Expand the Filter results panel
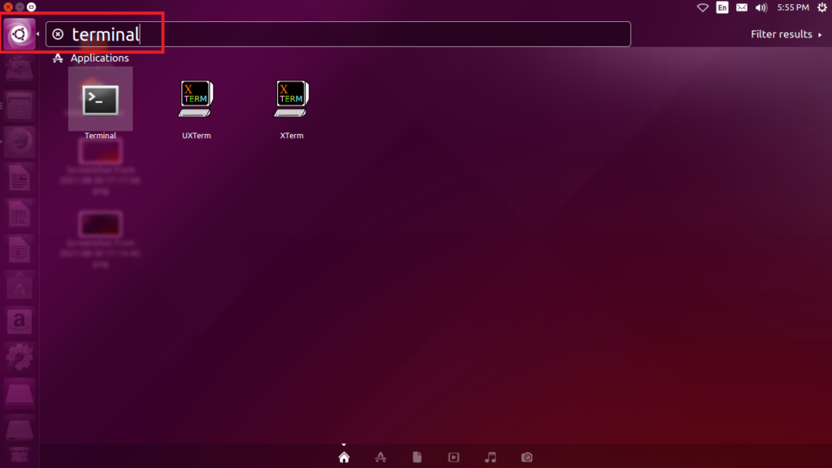Screen dimensions: 832x468 (x=786, y=34)
